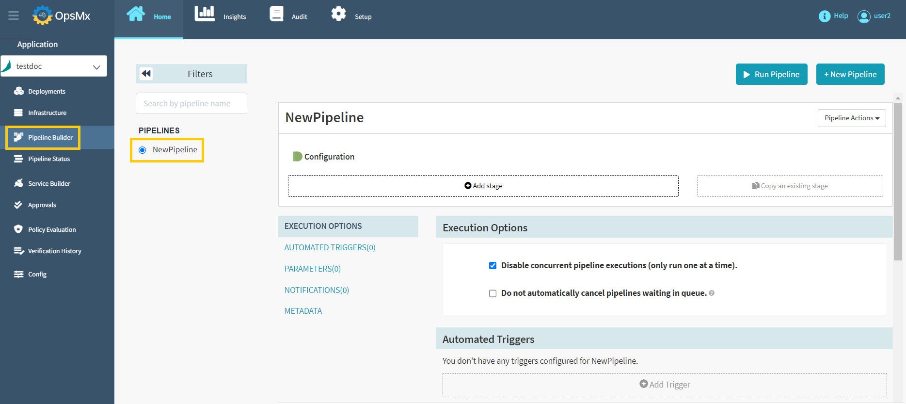Click the Add stage button
Screen dimensions: 906x404
click(x=483, y=186)
